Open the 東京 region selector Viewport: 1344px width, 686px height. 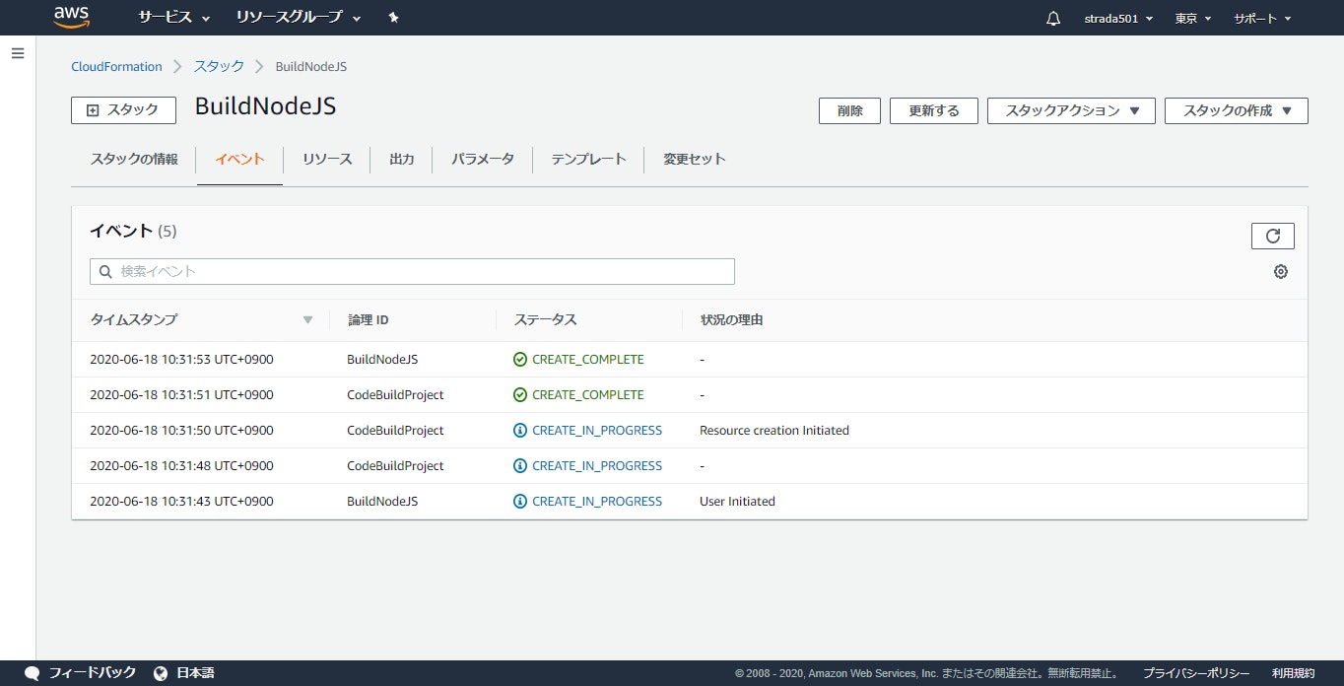click(1191, 17)
